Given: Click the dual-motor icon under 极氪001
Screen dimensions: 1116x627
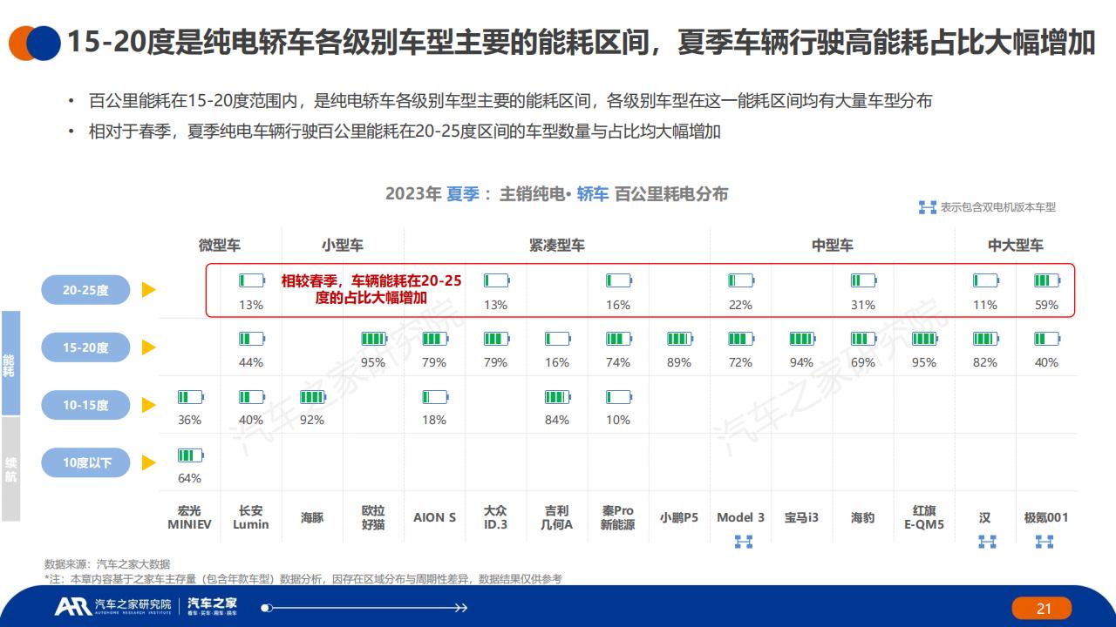Looking at the screenshot, I should (x=1044, y=542).
